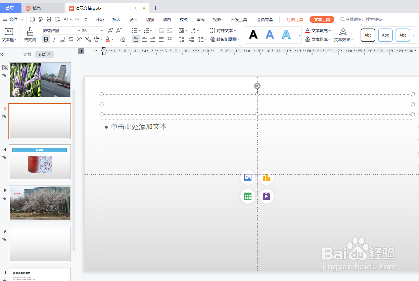Open the font name dropdown 微软雅黑
The width and height of the screenshot is (419, 281).
point(79,30)
